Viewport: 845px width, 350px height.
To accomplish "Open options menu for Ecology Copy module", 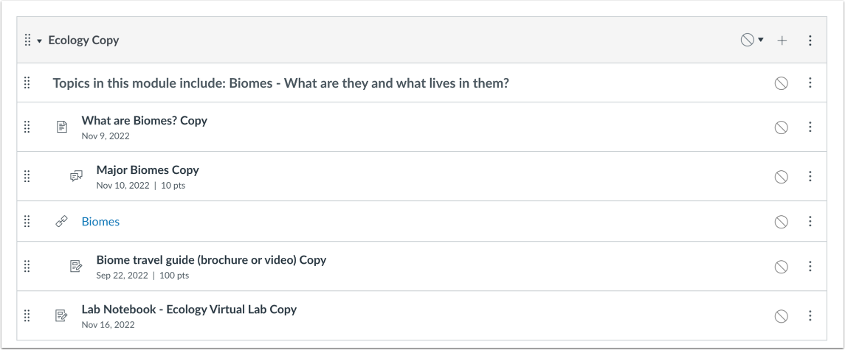I will point(810,41).
